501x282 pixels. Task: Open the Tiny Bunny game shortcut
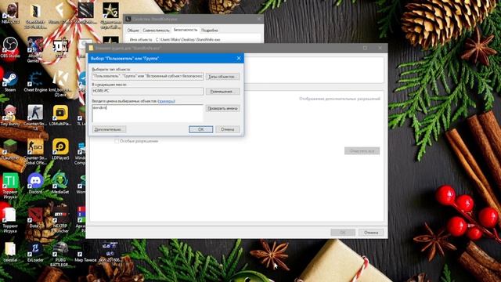coord(10,115)
